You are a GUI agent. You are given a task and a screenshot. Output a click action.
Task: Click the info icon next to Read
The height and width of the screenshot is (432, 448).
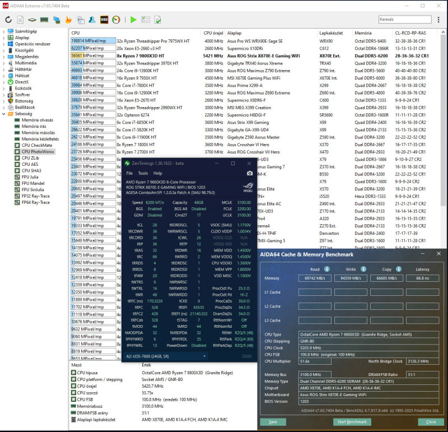[326, 268]
